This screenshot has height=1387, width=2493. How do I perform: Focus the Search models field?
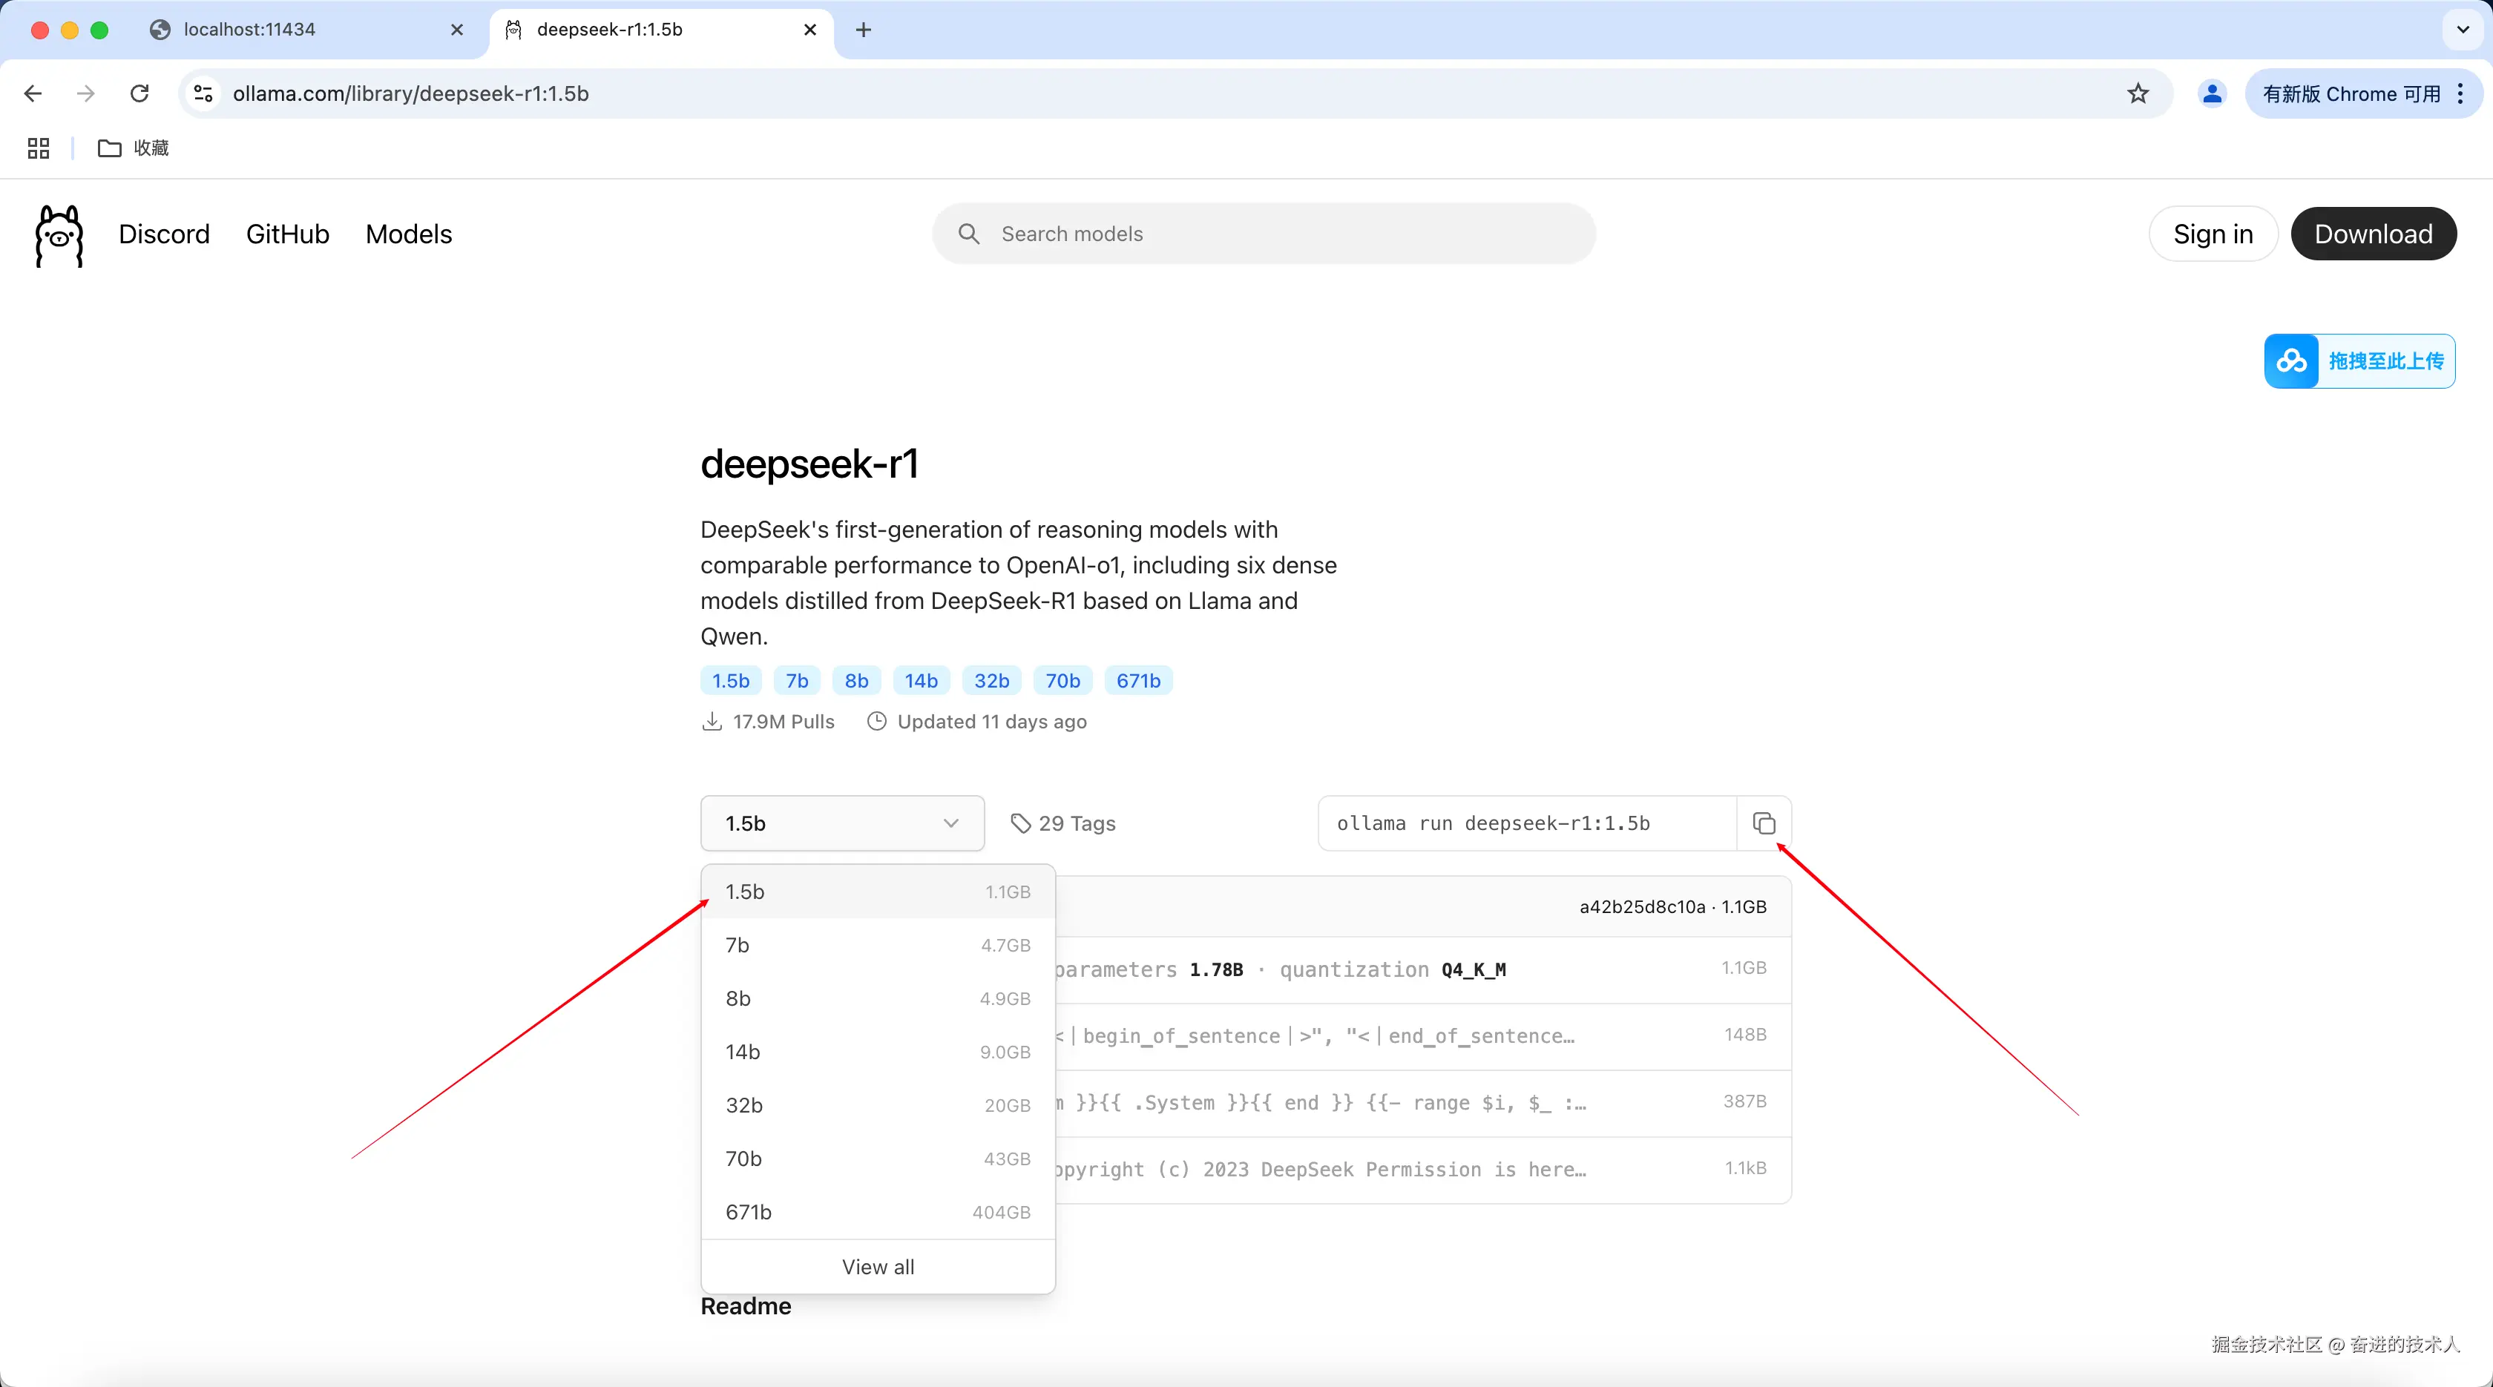pyautogui.click(x=1263, y=234)
